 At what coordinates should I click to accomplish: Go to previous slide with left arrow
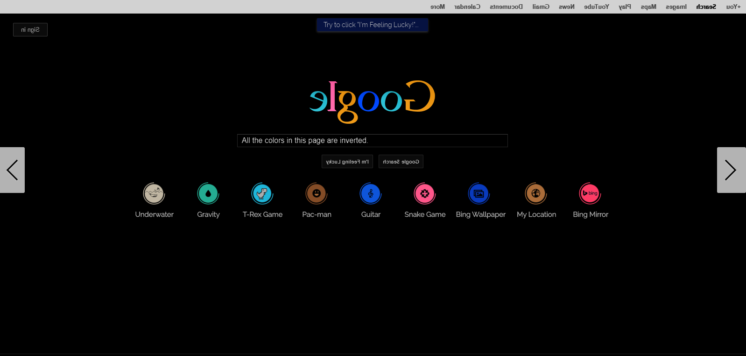click(12, 170)
